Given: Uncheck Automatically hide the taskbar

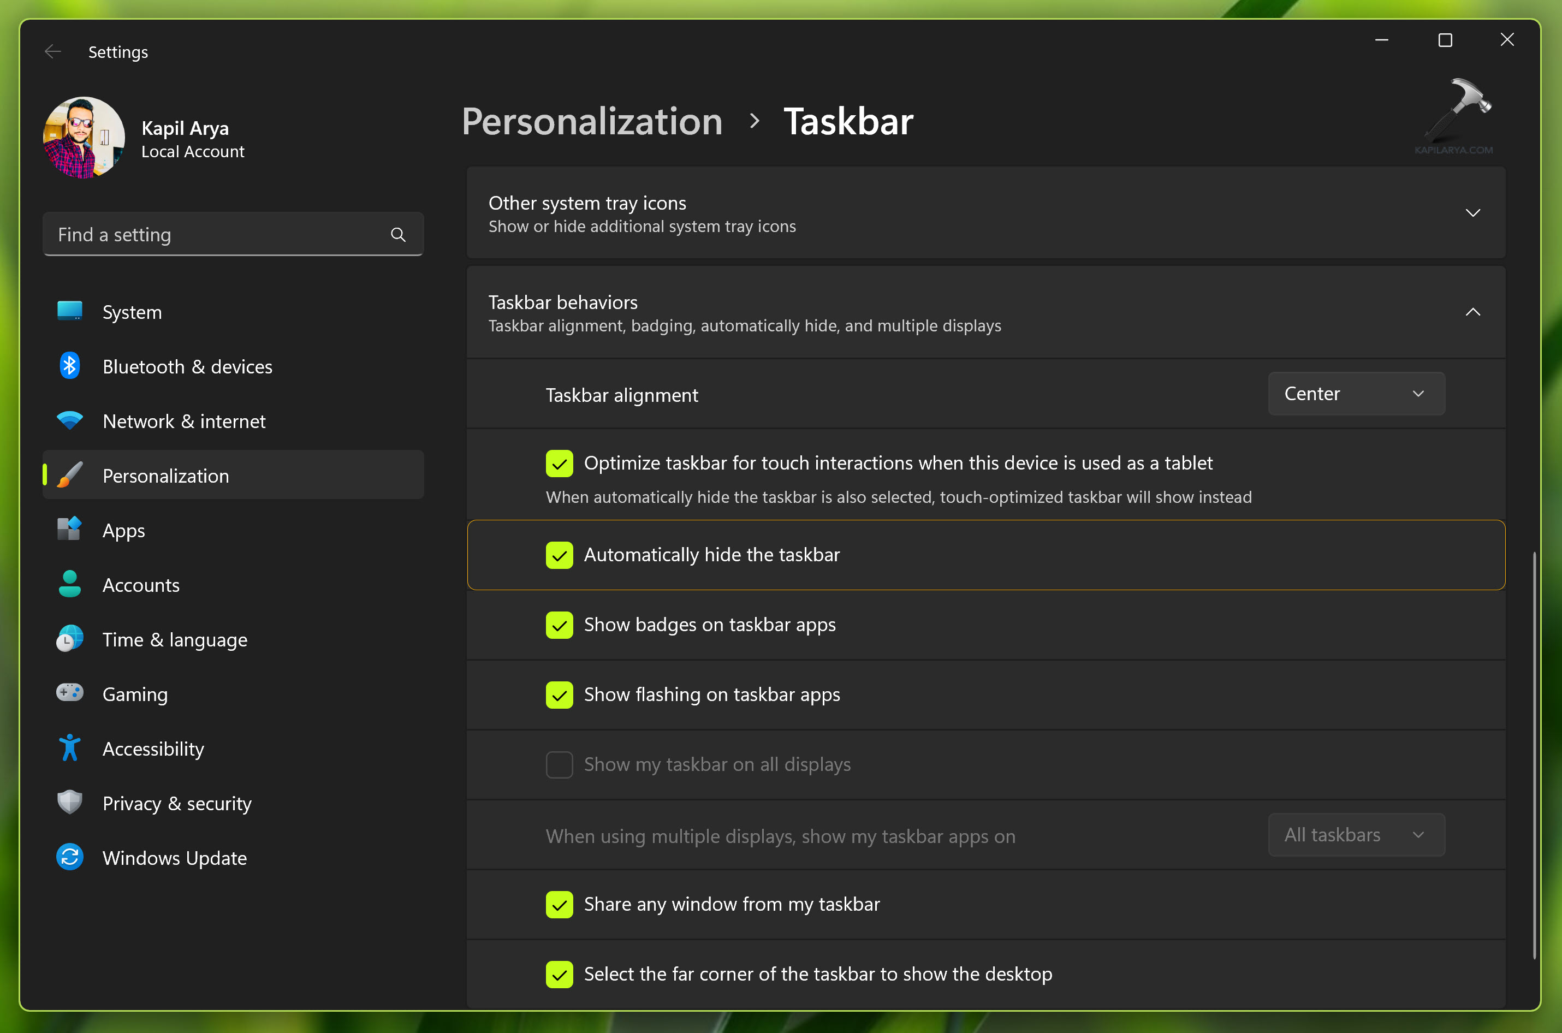Looking at the screenshot, I should [559, 555].
